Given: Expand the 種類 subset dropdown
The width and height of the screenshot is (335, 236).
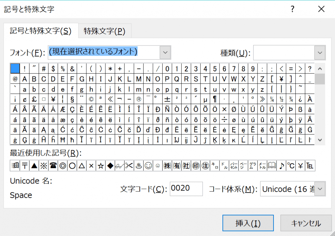Looking at the screenshot, I should tap(320, 53).
